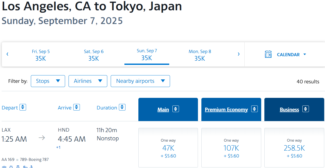Advance to next dates with right arrow
This screenshot has width=325, height=168.
click(239, 54)
